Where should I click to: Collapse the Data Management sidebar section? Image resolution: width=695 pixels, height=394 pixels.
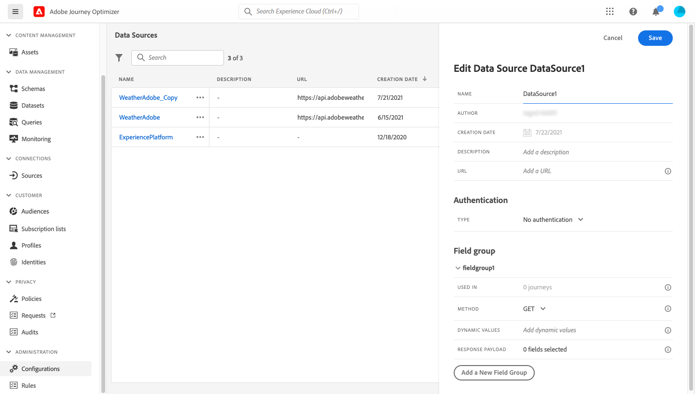(x=9, y=72)
